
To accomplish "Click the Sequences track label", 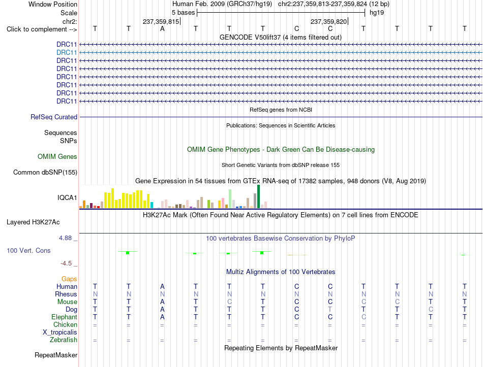I will [x=61, y=132].
